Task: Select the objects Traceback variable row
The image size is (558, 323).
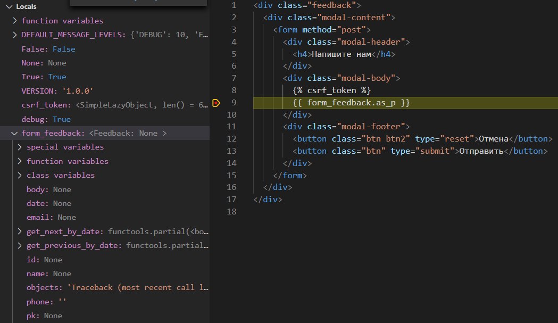Action: (x=105, y=288)
